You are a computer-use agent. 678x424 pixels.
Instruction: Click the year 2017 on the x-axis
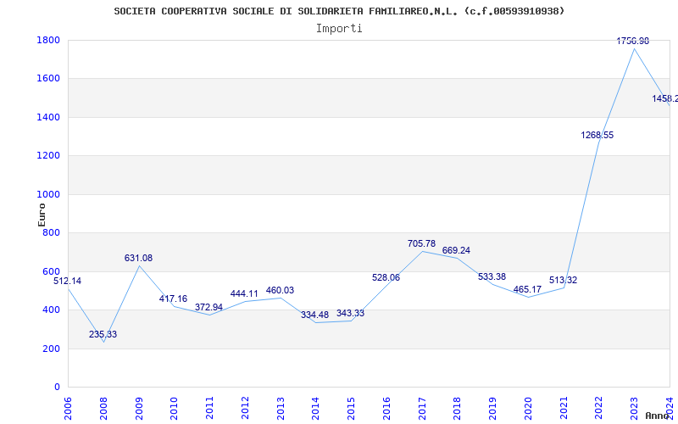pyautogui.click(x=422, y=409)
